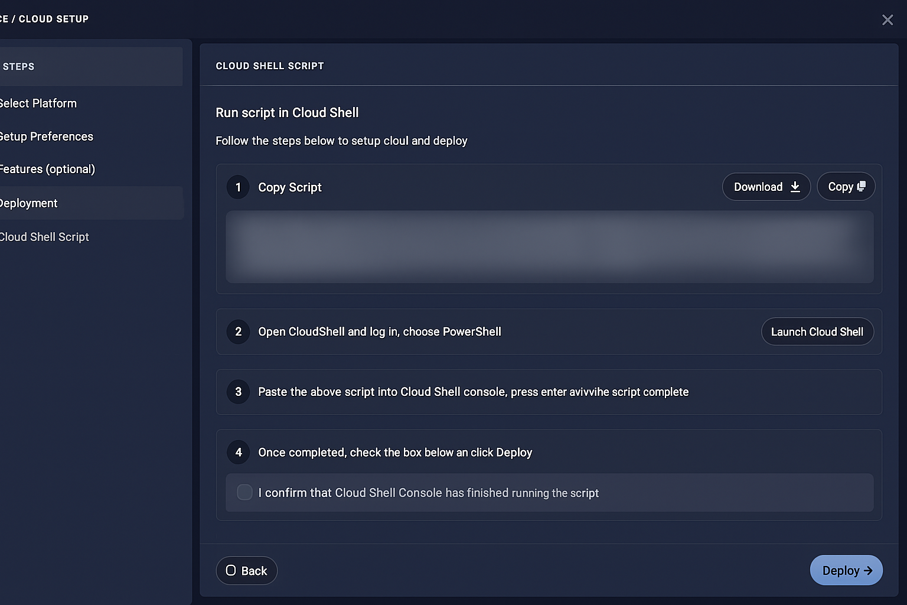This screenshot has width=907, height=605.
Task: Click the Cloud Shell Script panel heading
Action: (269, 66)
